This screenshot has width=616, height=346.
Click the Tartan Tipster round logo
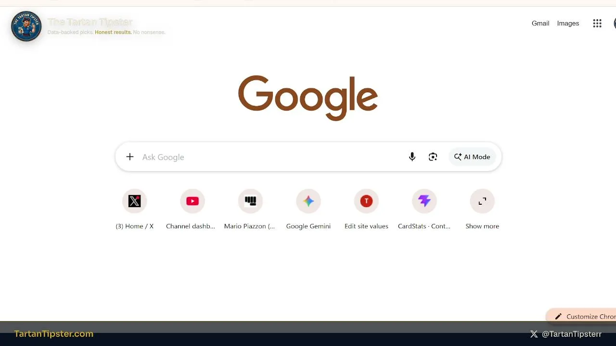(26, 26)
